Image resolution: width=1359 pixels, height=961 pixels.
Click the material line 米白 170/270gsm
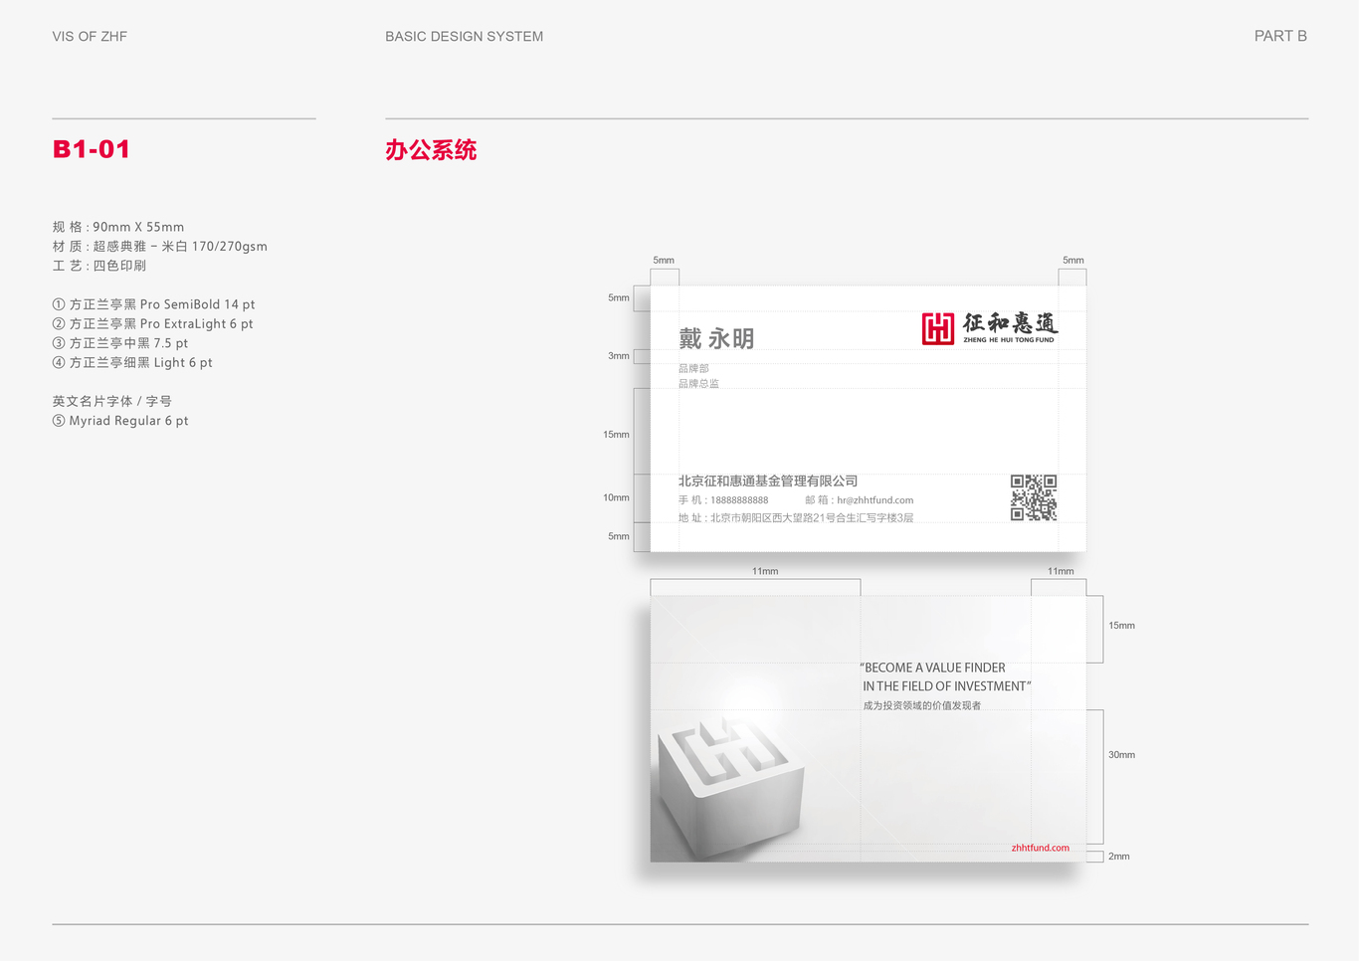160,246
